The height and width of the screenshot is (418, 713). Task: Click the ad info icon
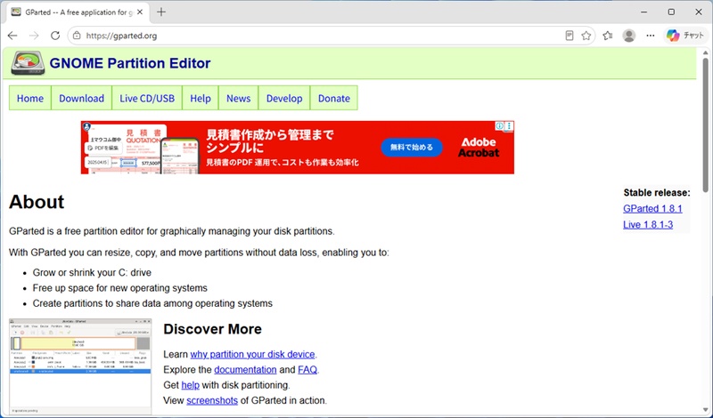[x=499, y=125]
